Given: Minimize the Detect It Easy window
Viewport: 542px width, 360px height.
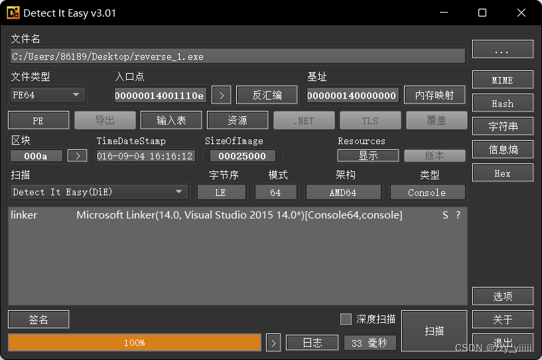Looking at the screenshot, I should pyautogui.click(x=444, y=13).
